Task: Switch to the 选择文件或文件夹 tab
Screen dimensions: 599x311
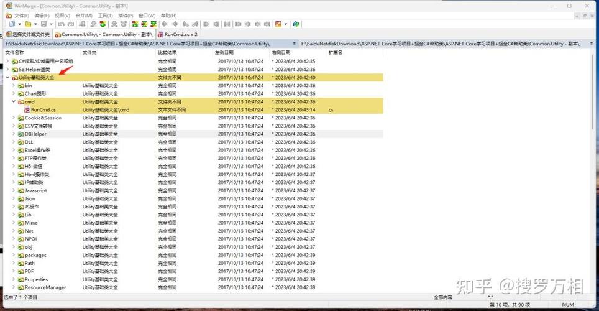Action: pyautogui.click(x=27, y=34)
